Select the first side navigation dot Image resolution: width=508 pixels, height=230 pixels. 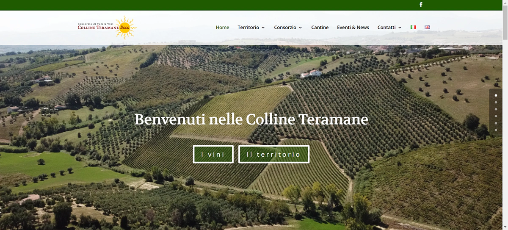click(x=496, y=96)
